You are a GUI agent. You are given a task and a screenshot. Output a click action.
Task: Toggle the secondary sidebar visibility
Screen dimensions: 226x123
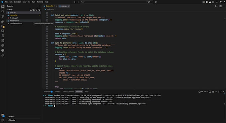click(x=213, y=2)
